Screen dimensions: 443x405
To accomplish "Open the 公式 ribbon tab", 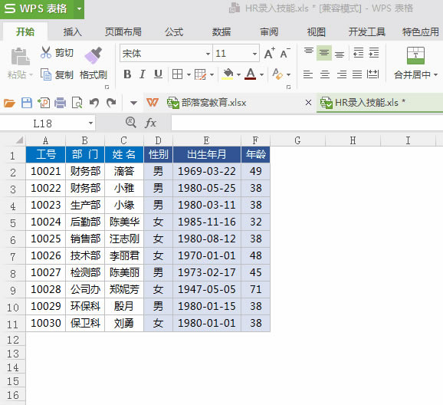I will pos(174,32).
